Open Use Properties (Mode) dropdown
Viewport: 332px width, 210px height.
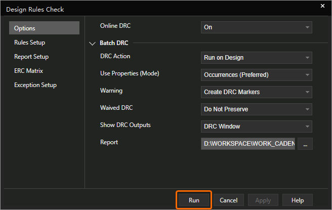256,75
